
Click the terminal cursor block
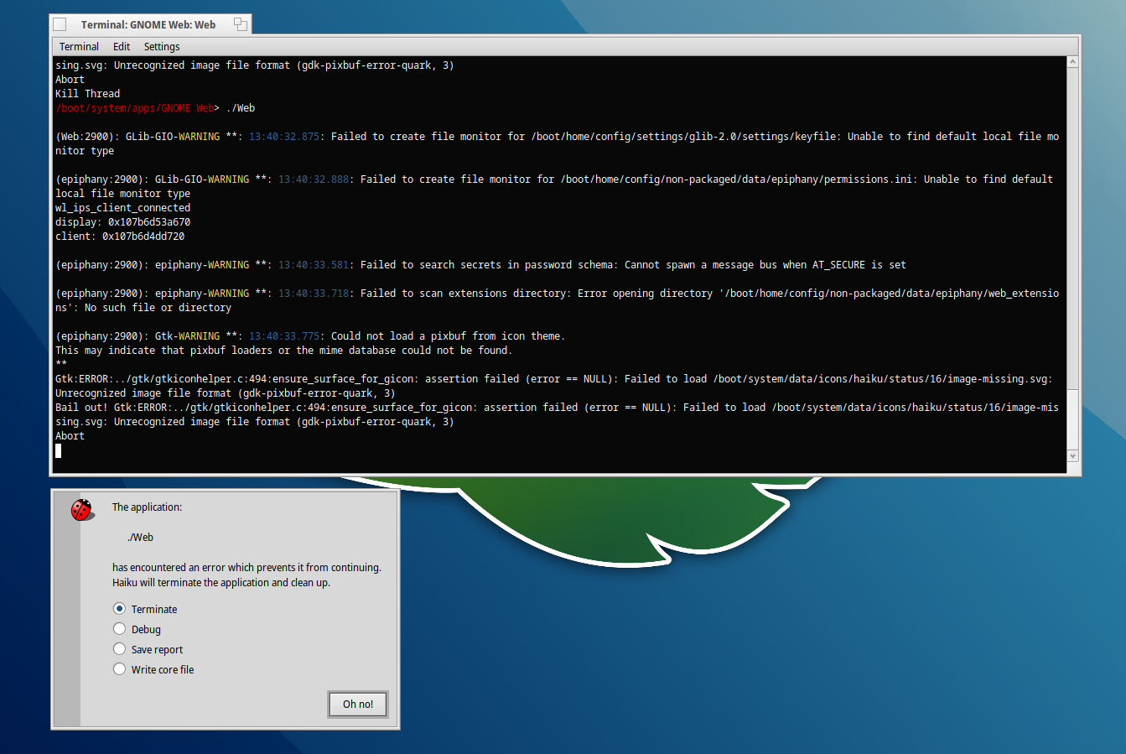[58, 450]
